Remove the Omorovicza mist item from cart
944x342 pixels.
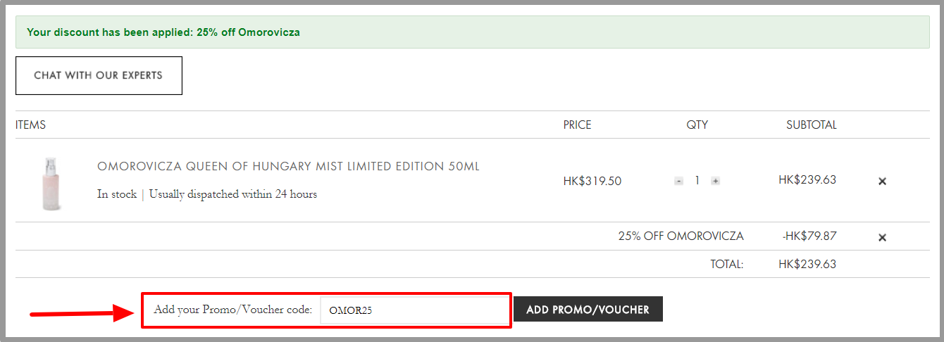tap(882, 181)
